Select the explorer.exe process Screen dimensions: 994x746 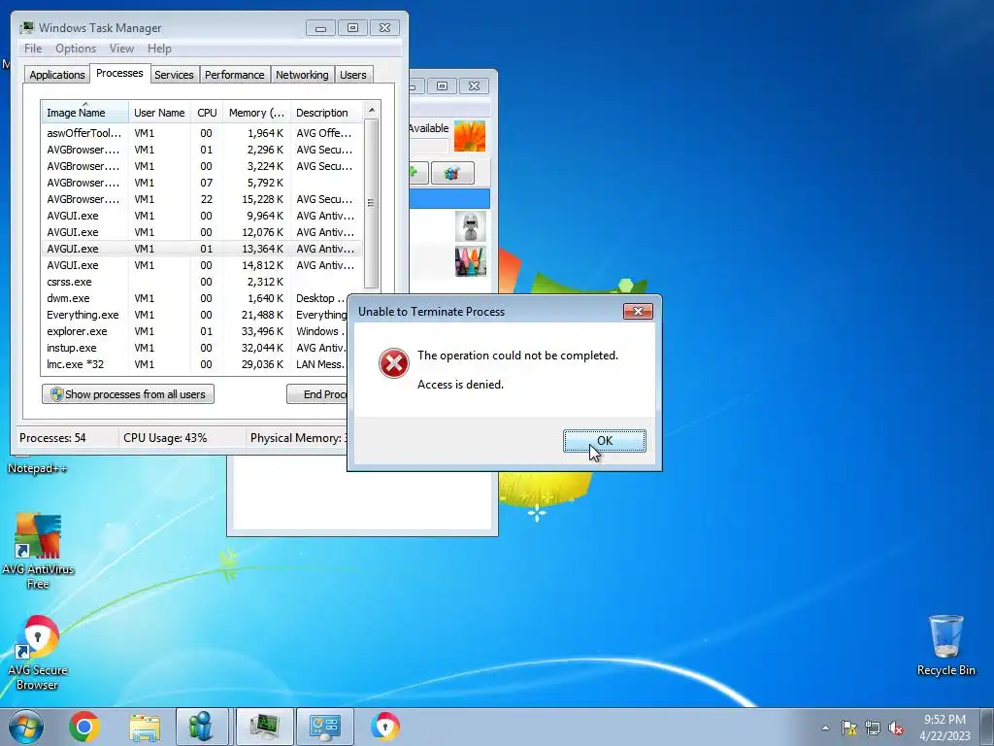coord(195,331)
